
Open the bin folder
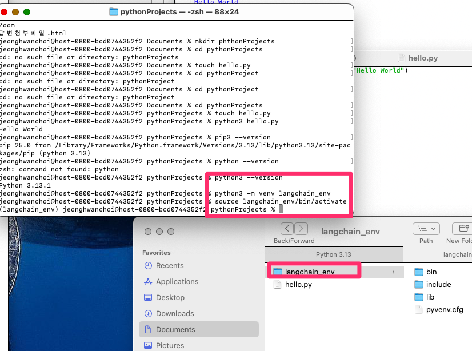[x=431, y=272]
